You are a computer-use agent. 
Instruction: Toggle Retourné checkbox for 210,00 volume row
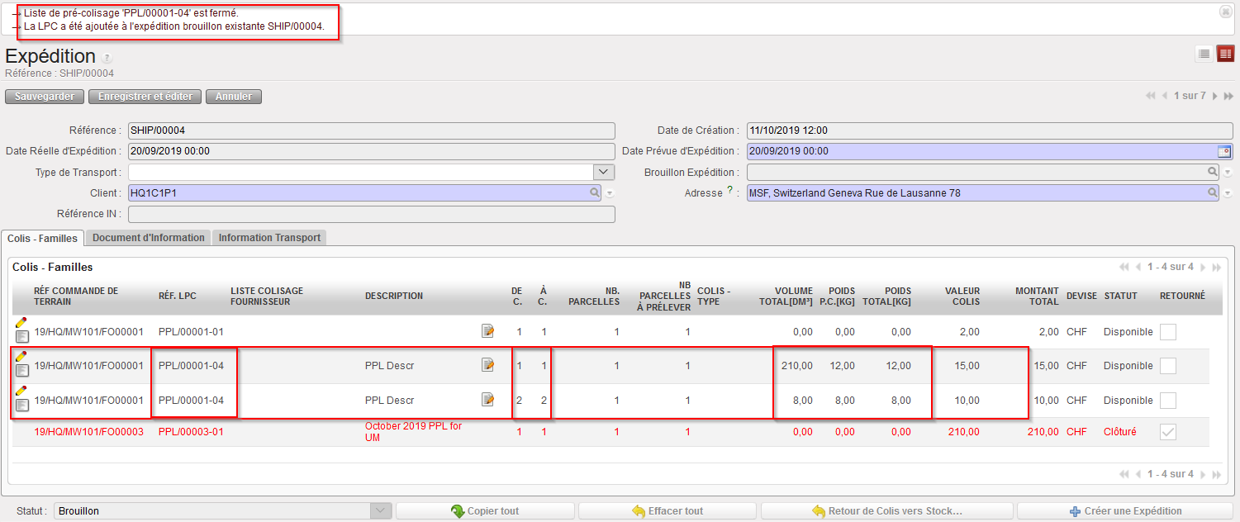click(x=1167, y=366)
